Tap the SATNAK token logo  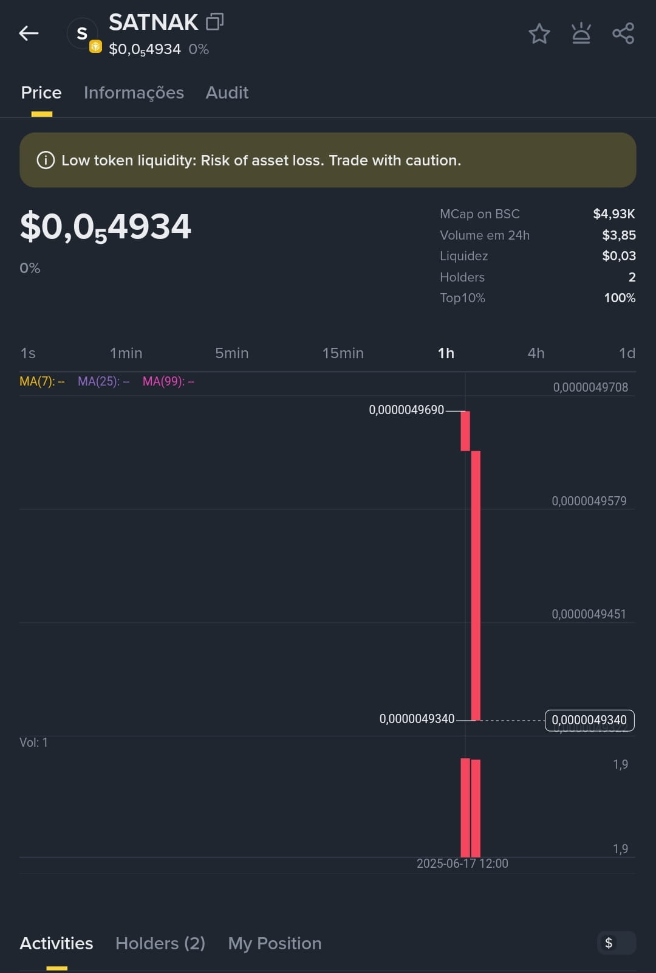83,34
